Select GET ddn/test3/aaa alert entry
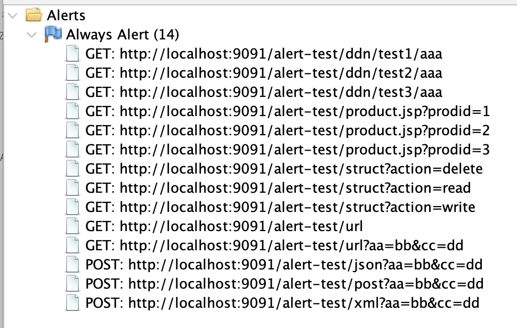 pos(263,92)
